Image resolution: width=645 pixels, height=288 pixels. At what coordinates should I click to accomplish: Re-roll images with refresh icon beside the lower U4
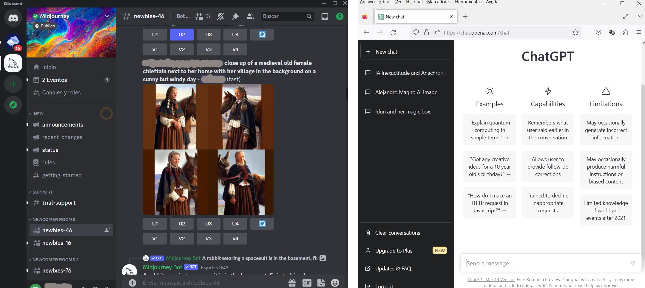[x=262, y=224]
